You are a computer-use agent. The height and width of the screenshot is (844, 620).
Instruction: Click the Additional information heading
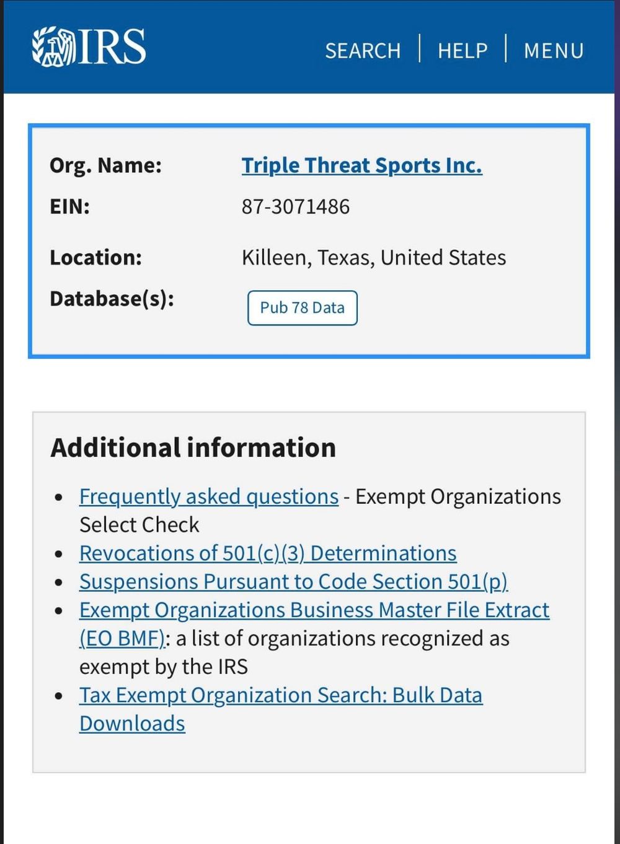(193, 447)
